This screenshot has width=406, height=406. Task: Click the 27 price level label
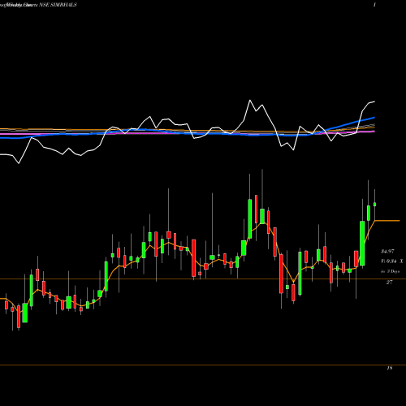pyautogui.click(x=389, y=283)
